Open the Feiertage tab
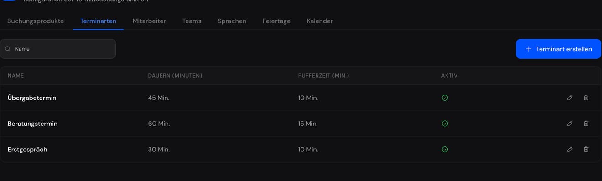Viewport: 602px width, 181px height. [x=276, y=21]
